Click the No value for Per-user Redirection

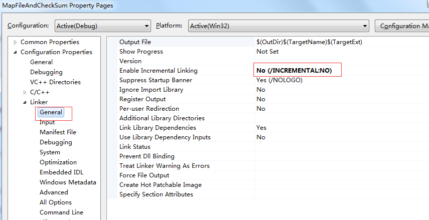(x=261, y=109)
